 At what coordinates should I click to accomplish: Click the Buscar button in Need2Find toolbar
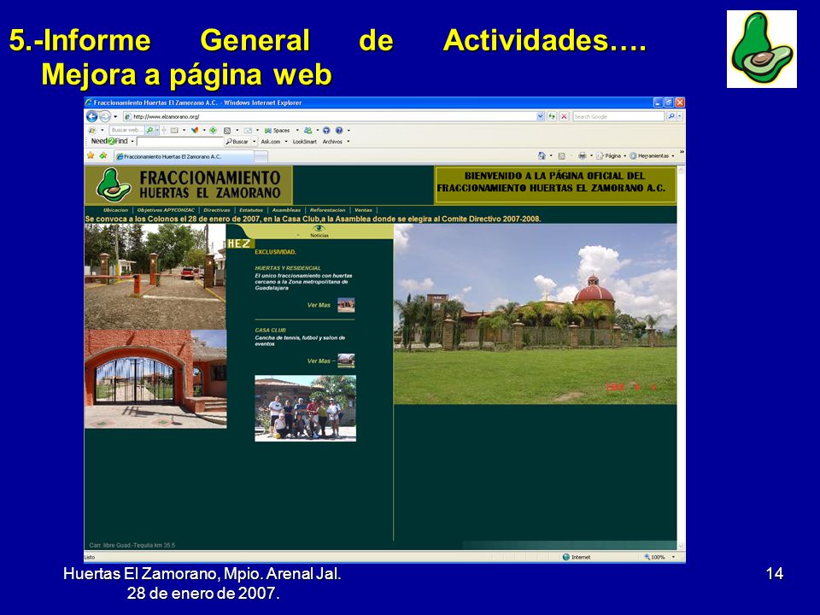[x=237, y=141]
